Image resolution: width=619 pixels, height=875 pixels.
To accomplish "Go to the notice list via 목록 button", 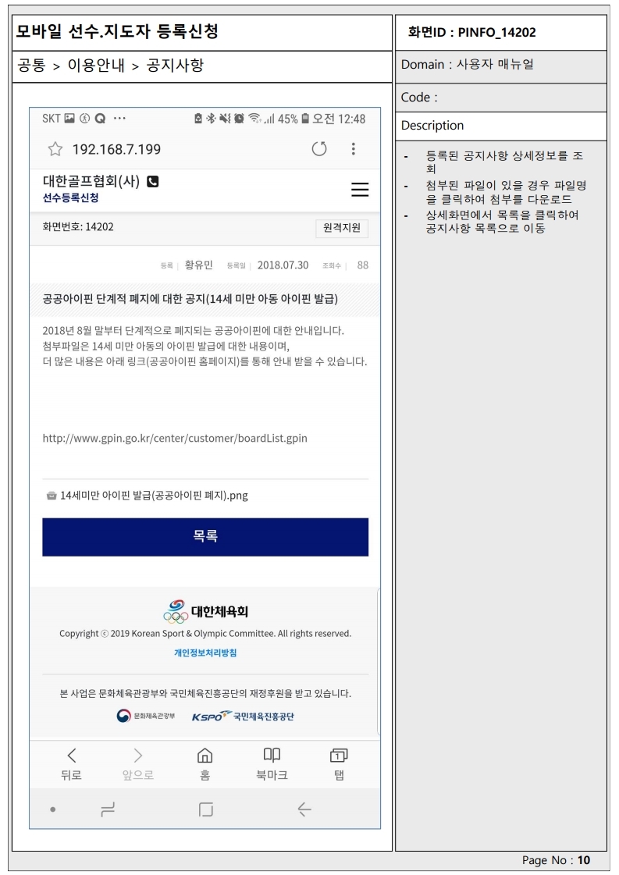I will pos(205,537).
